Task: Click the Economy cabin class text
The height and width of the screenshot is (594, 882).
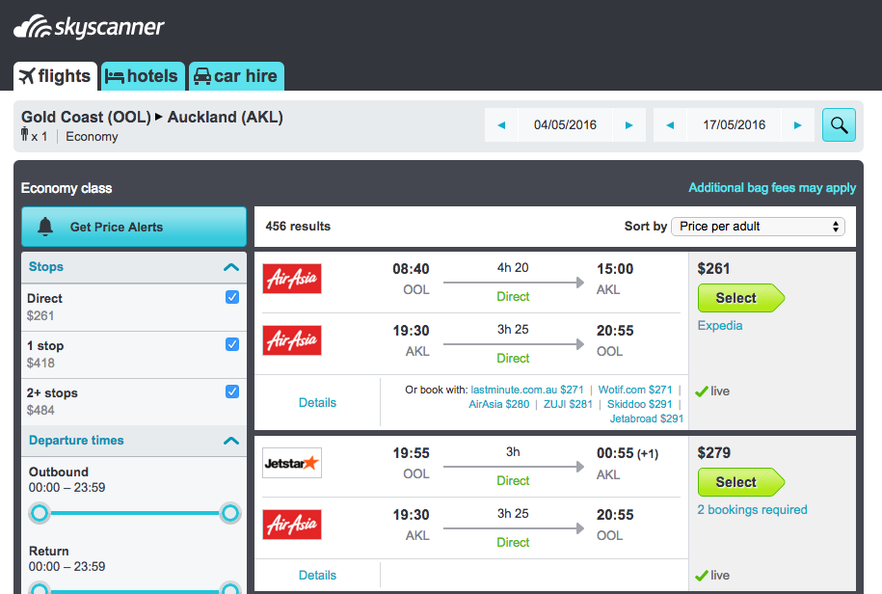Action: [92, 137]
